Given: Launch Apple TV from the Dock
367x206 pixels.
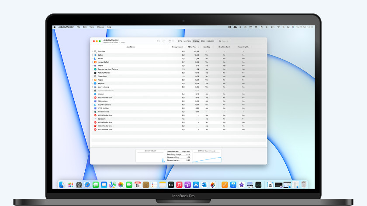Looking at the screenshot, I should pos(171,185).
